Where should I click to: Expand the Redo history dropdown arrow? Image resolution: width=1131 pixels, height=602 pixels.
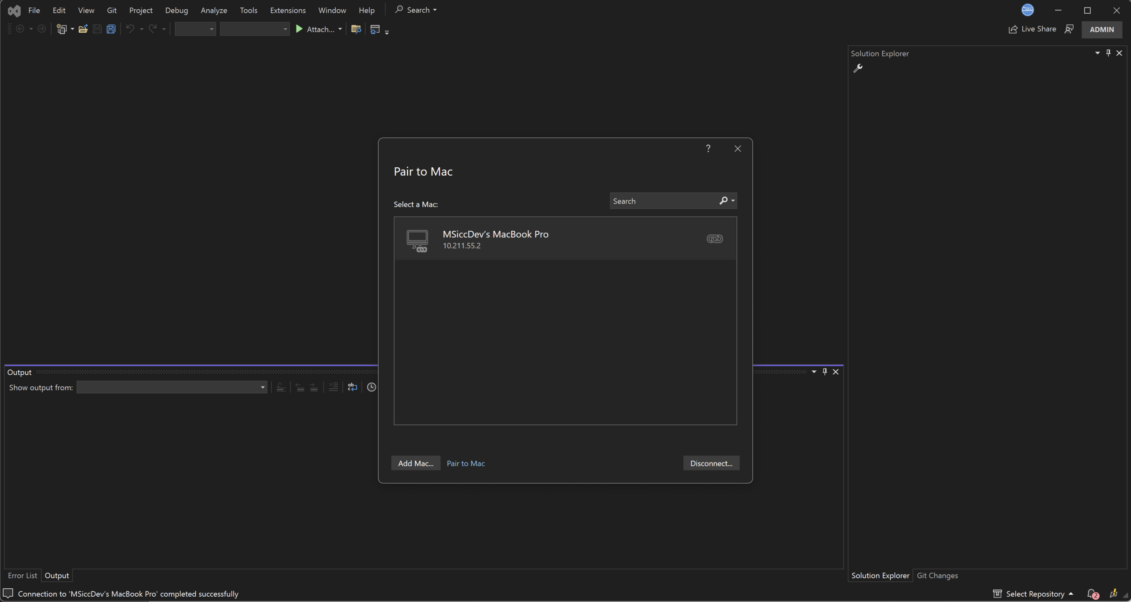(164, 29)
